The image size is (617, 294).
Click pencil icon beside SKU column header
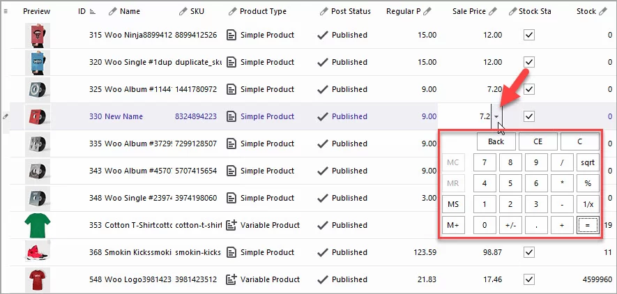[183, 12]
